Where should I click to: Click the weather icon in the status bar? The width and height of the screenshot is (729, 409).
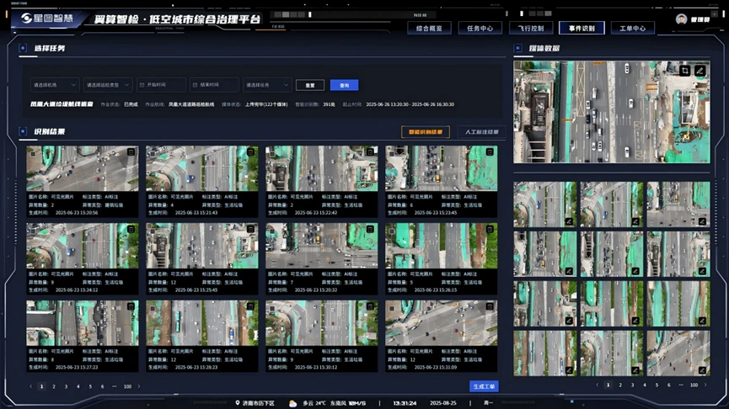click(292, 403)
